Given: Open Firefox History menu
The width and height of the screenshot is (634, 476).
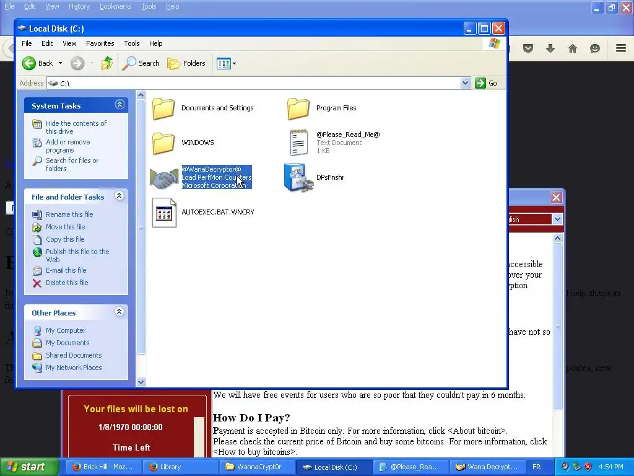Looking at the screenshot, I should pos(79,6).
